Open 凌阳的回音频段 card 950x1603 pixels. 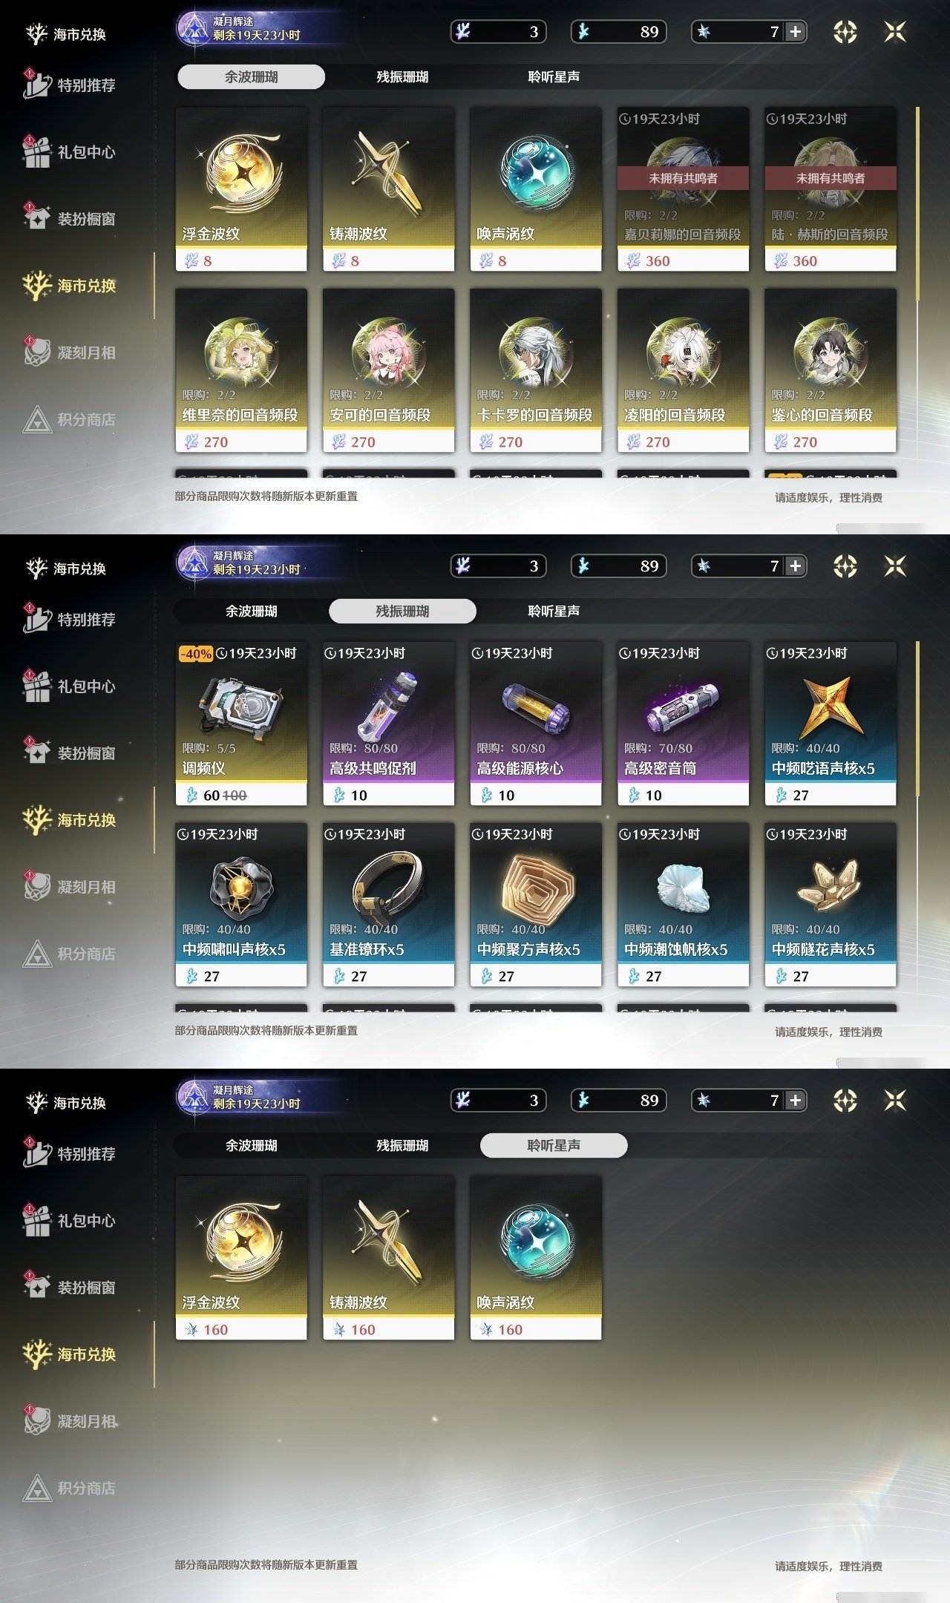683,370
